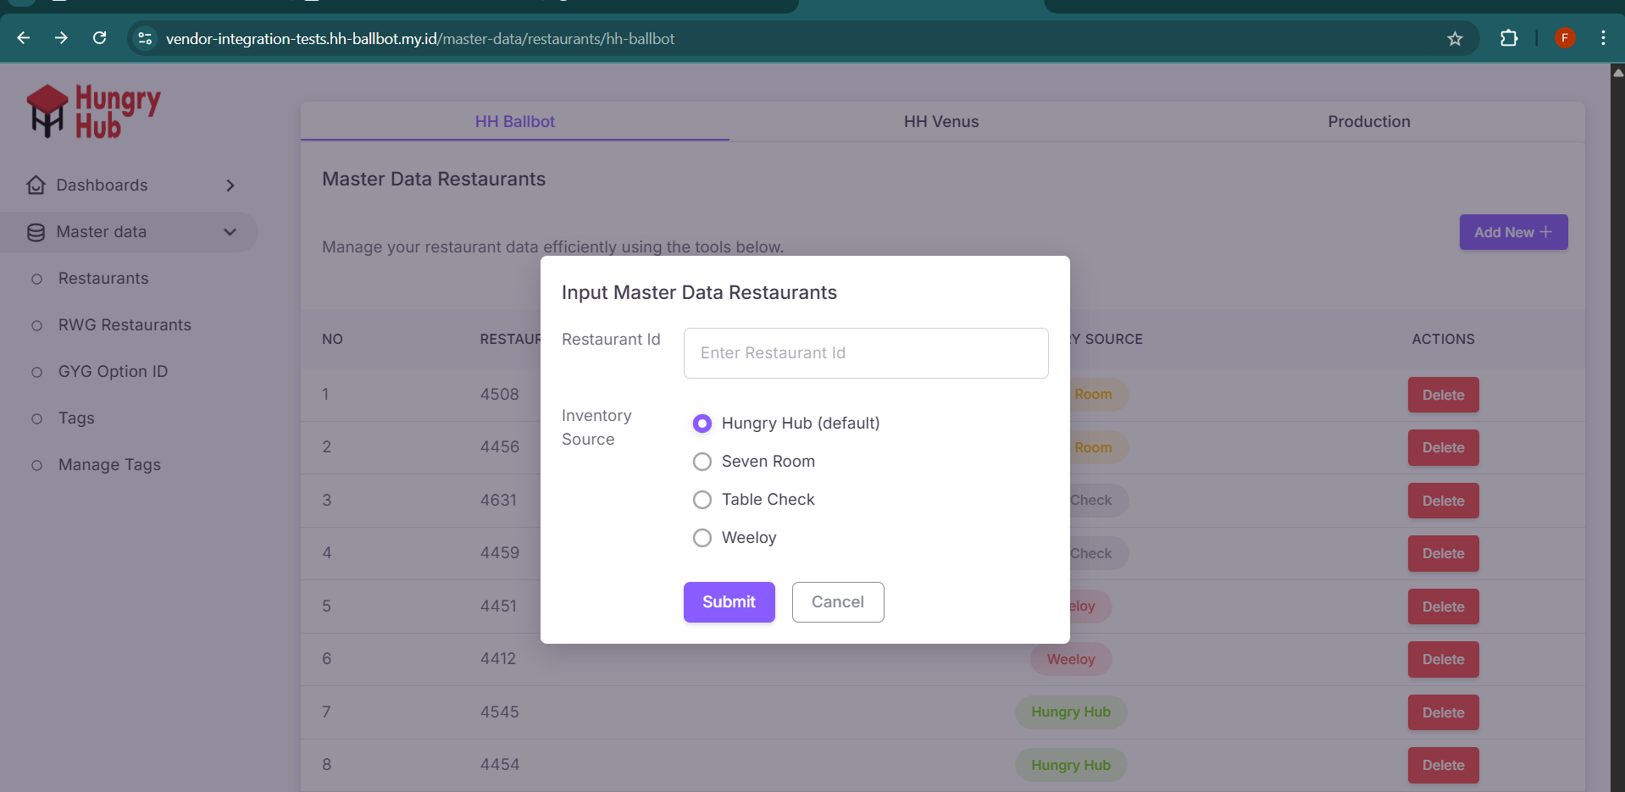
Task: Open the user profile avatar in browser
Action: [1565, 38]
